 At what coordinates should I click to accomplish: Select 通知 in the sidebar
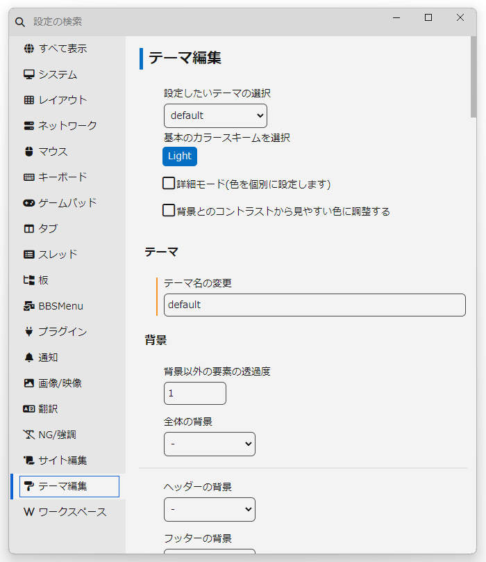48,358
